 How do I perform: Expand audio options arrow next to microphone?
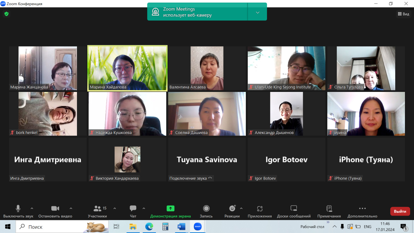[32, 208]
